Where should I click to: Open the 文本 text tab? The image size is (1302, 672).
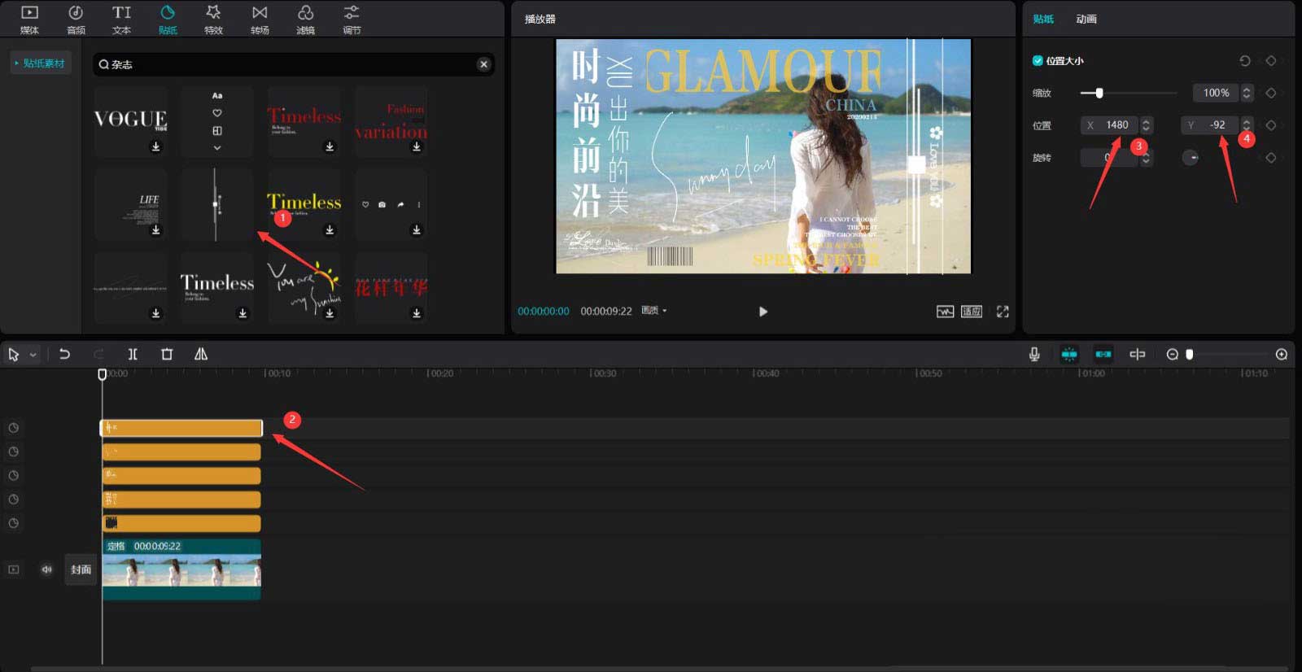(x=121, y=20)
